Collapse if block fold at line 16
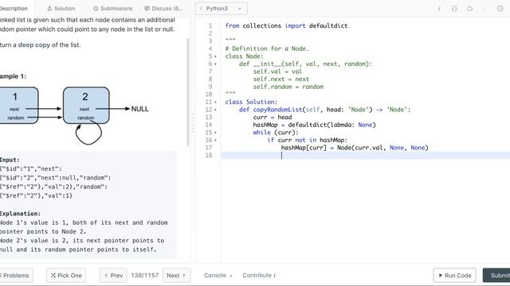 click(215, 141)
